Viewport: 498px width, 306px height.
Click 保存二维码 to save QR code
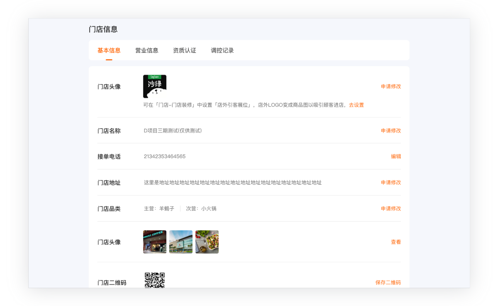(388, 283)
